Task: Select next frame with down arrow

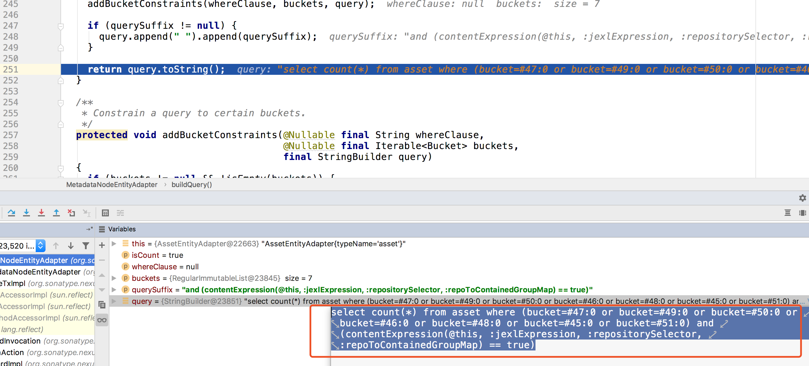Action: 71,245
